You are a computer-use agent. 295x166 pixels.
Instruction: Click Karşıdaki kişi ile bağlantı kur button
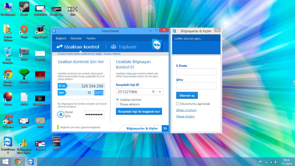tap(139, 111)
